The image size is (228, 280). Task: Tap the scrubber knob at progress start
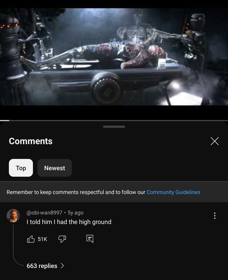(x=8, y=121)
